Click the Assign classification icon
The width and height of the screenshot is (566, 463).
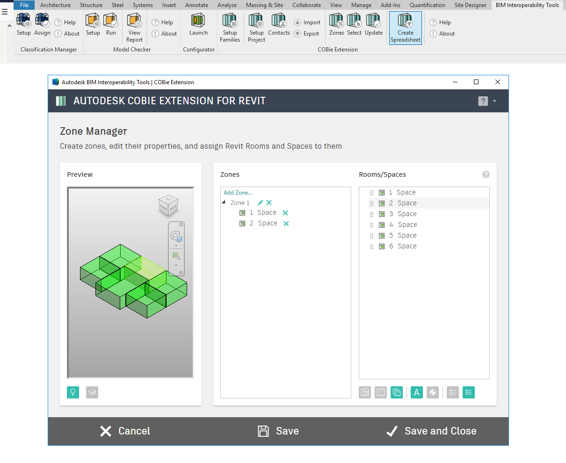tap(42, 20)
